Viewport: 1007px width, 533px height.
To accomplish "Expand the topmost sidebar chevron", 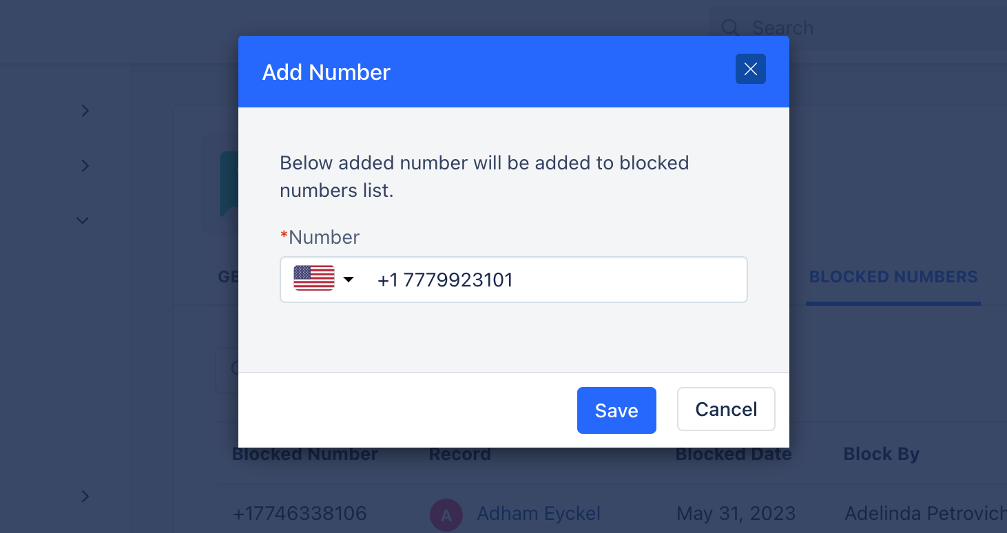I will click(85, 110).
